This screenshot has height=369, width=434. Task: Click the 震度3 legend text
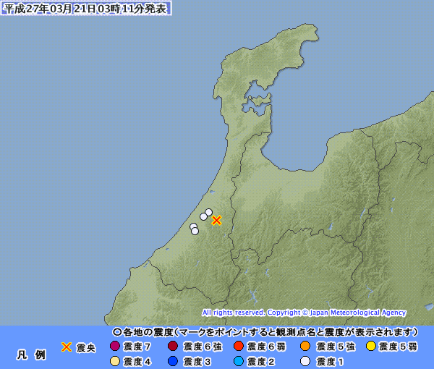(x=197, y=362)
